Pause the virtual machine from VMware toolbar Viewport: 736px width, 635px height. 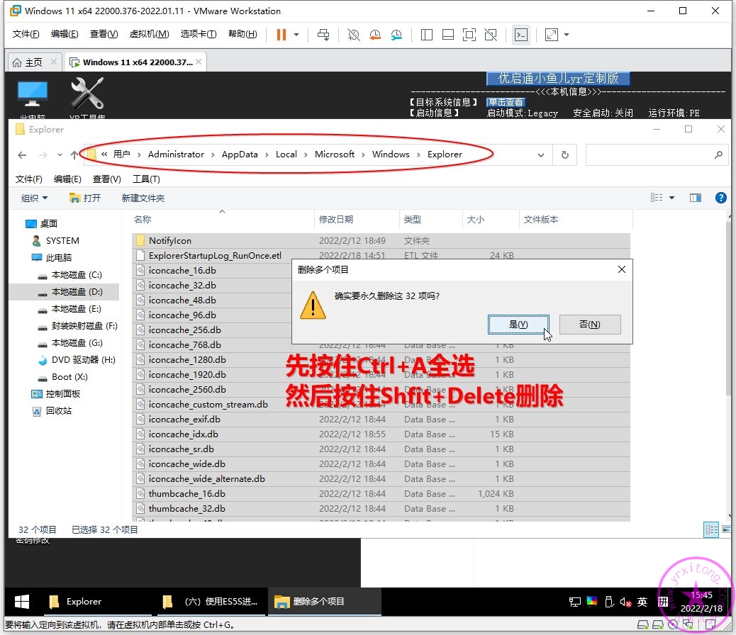[281, 35]
